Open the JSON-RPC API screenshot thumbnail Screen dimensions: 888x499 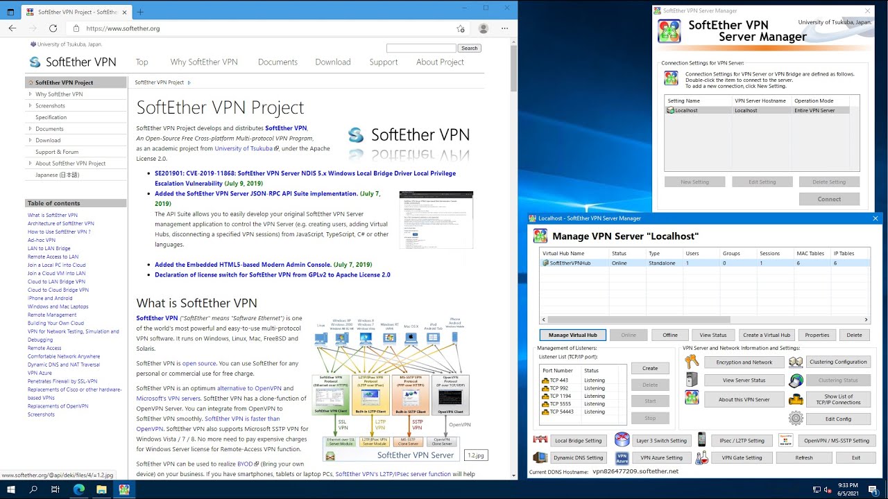(x=436, y=220)
